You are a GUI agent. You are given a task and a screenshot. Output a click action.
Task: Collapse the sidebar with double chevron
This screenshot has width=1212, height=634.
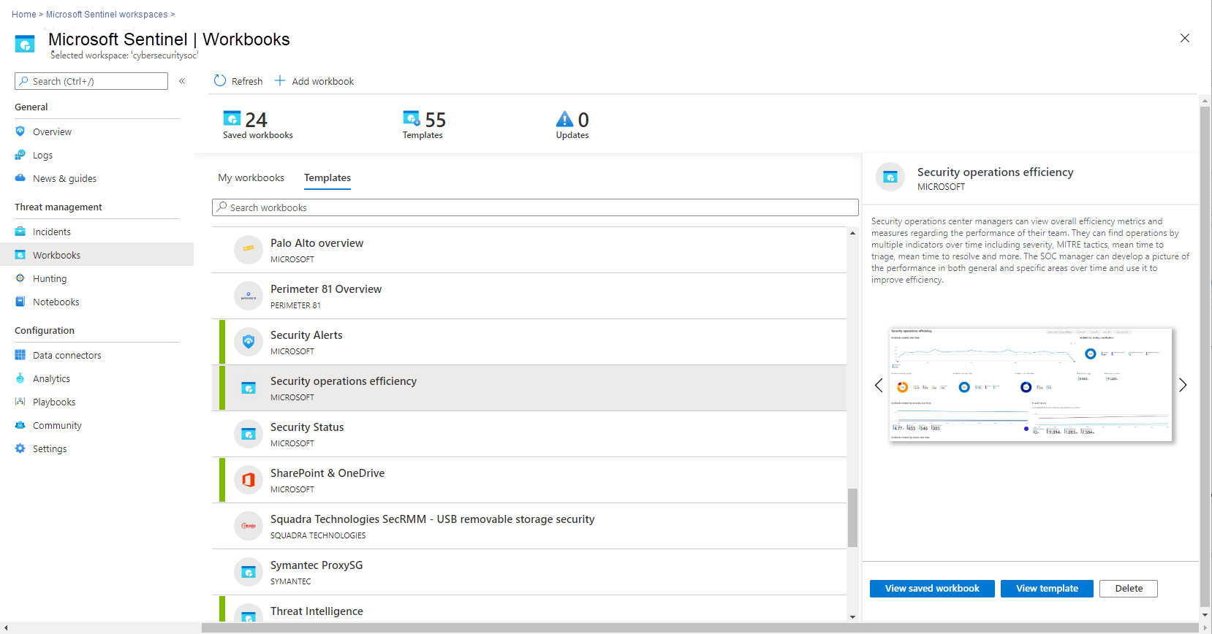click(x=182, y=81)
